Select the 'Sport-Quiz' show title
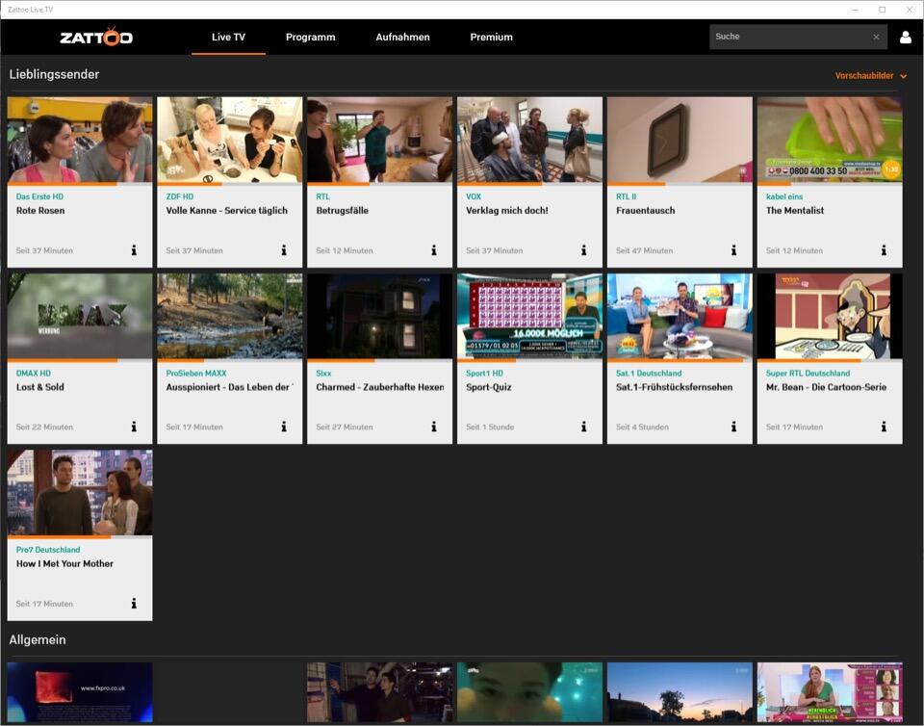The height and width of the screenshot is (726, 924). pos(489,387)
